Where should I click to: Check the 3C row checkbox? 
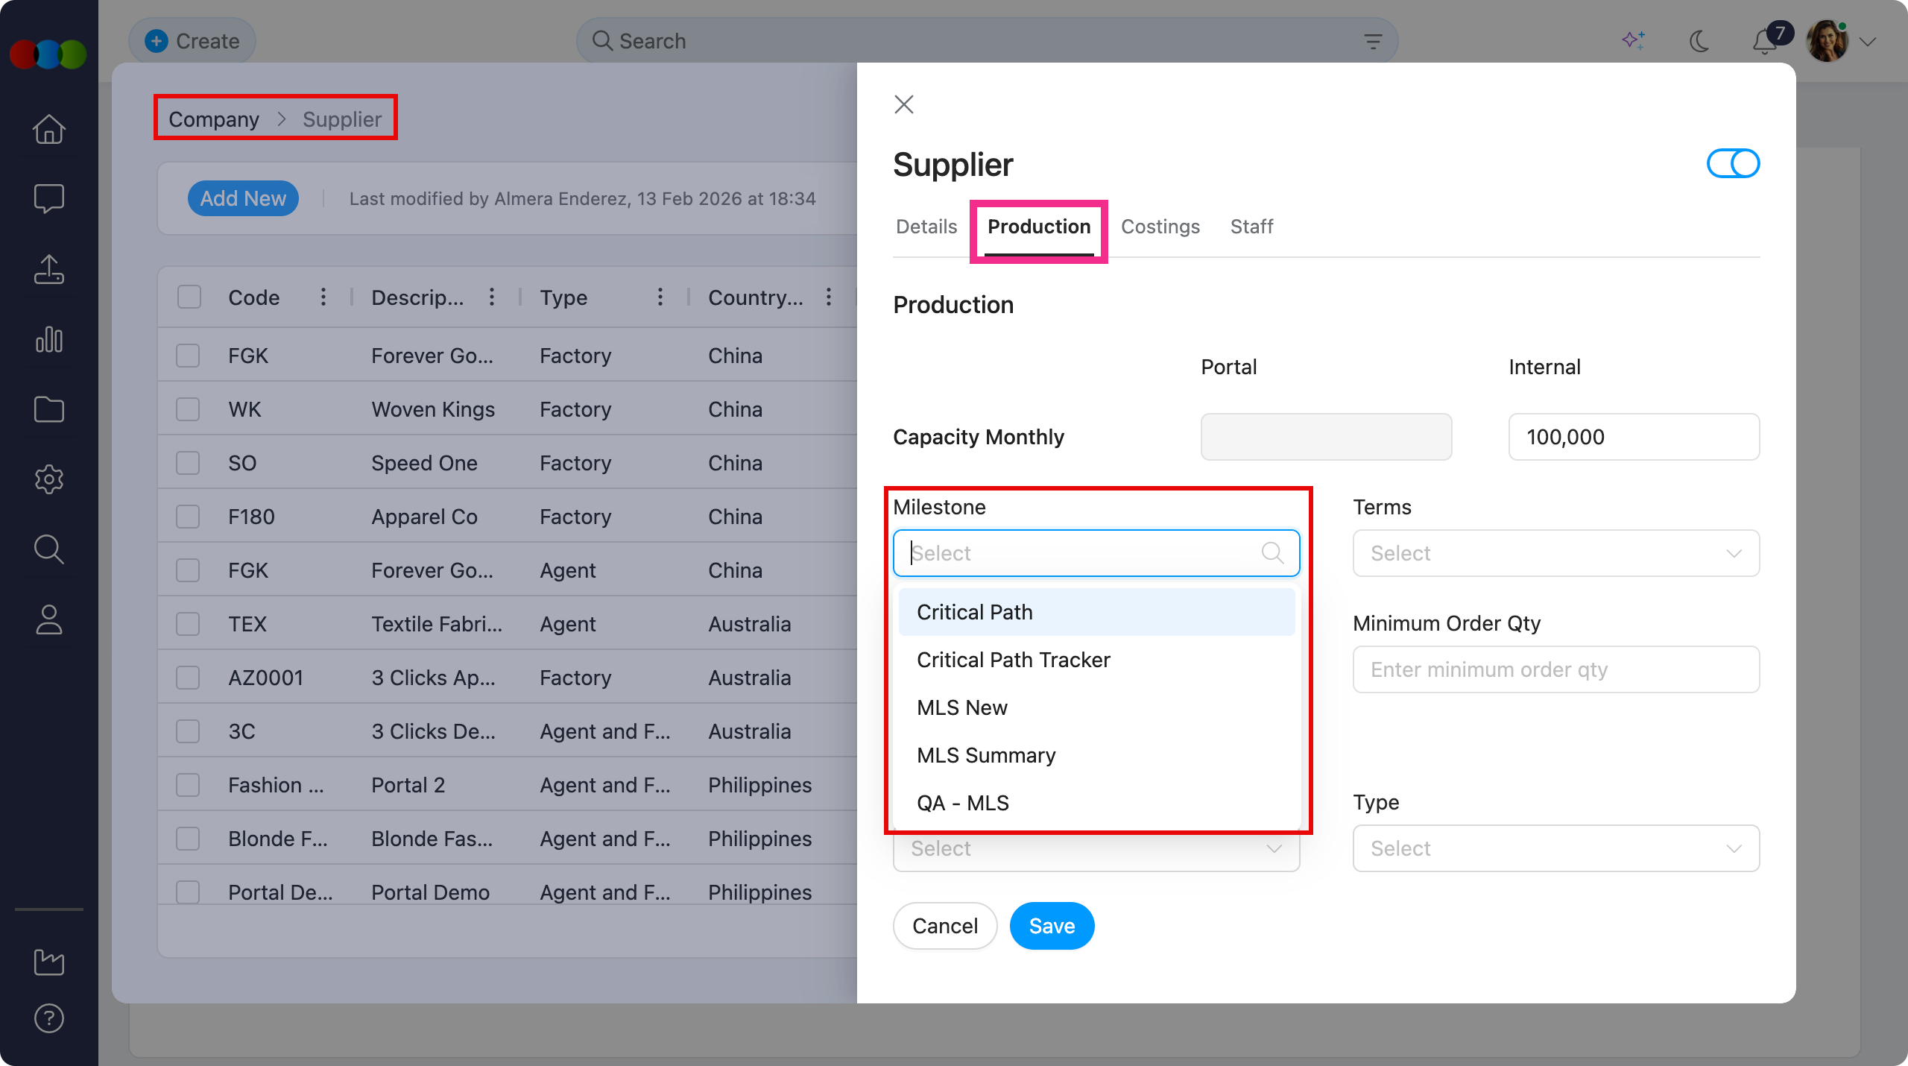tap(188, 731)
